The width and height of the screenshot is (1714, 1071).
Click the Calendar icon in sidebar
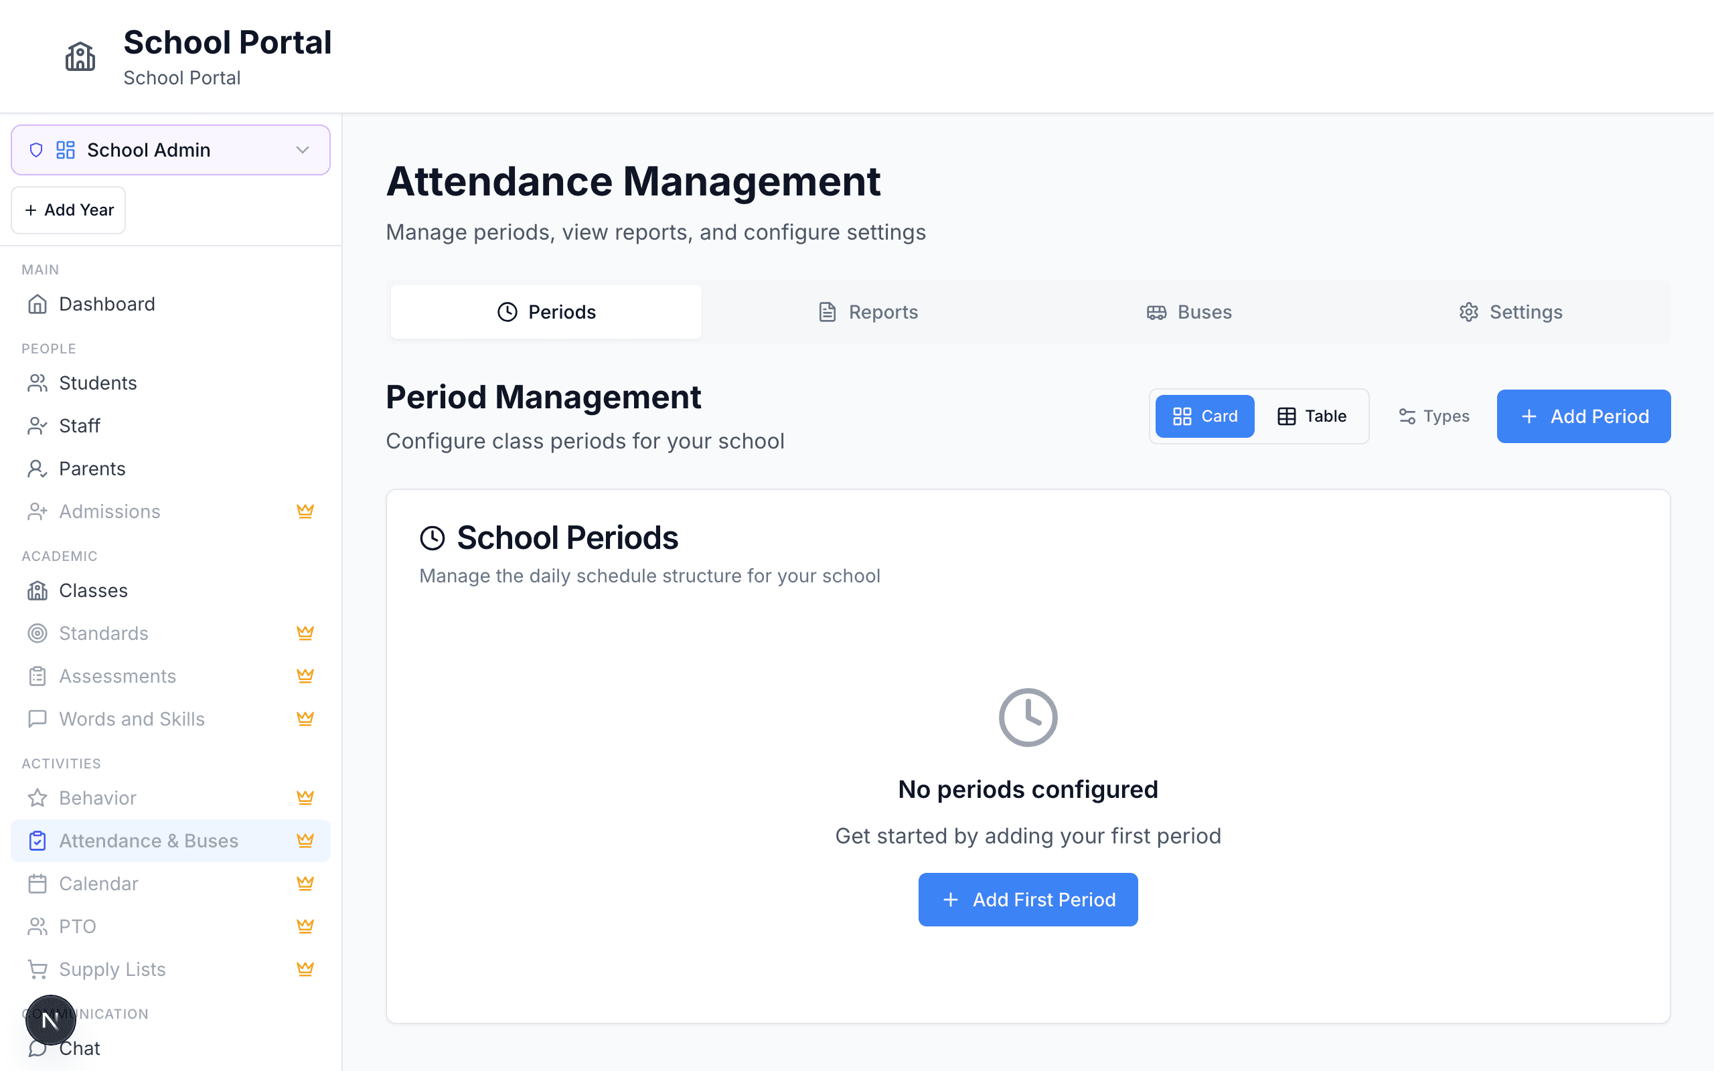coord(37,884)
